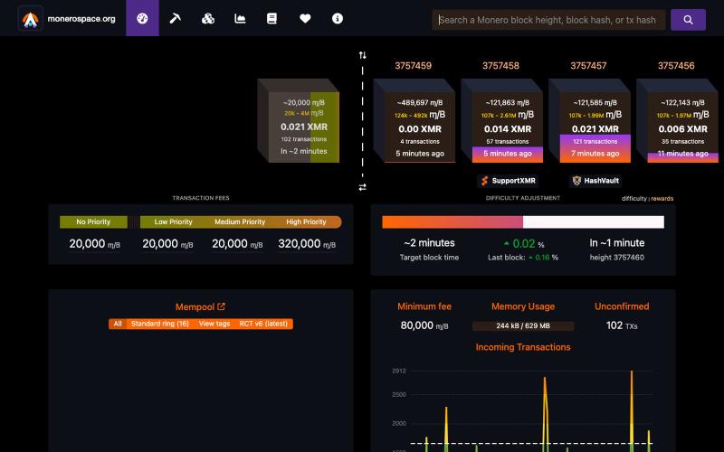Toggle the Standard ring (16) filter
Image resolution: width=724 pixels, height=452 pixels.
pos(160,324)
